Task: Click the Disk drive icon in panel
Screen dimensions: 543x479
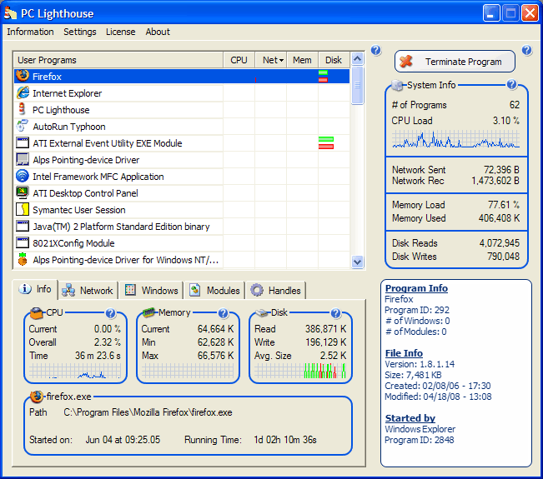Action: pos(262,312)
